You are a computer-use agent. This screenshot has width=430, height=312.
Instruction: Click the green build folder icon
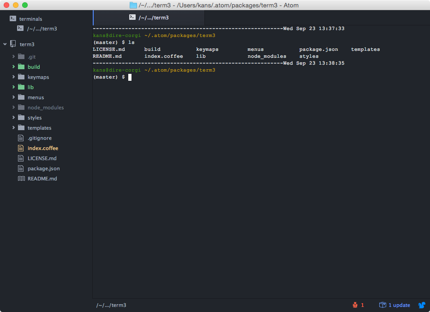click(x=21, y=66)
